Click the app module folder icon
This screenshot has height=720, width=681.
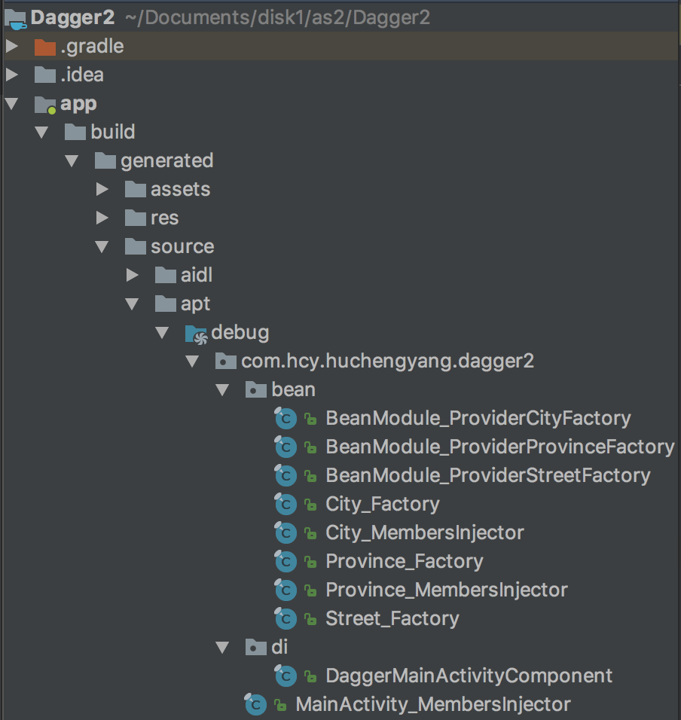pos(45,105)
